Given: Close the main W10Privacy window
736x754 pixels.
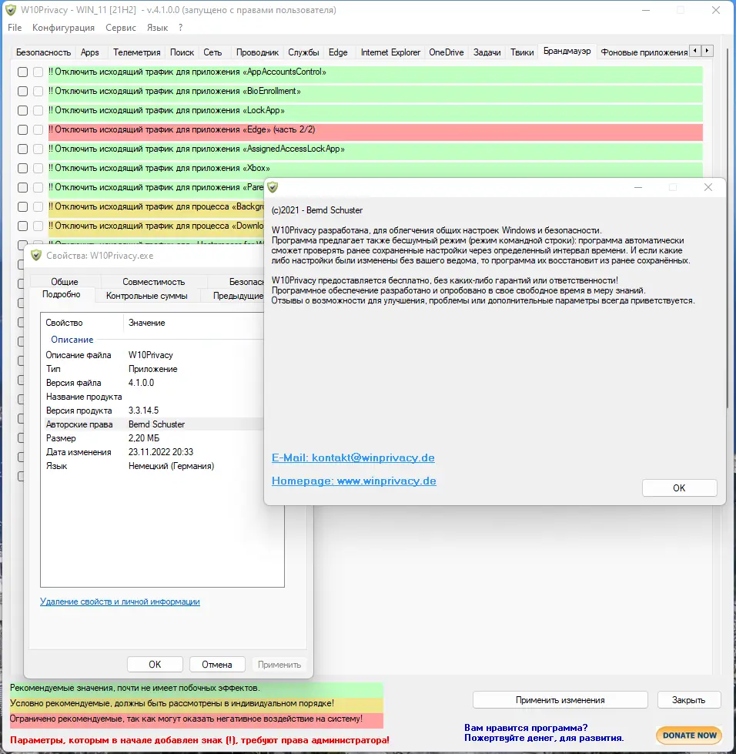Looking at the screenshot, I should pyautogui.click(x=716, y=10).
